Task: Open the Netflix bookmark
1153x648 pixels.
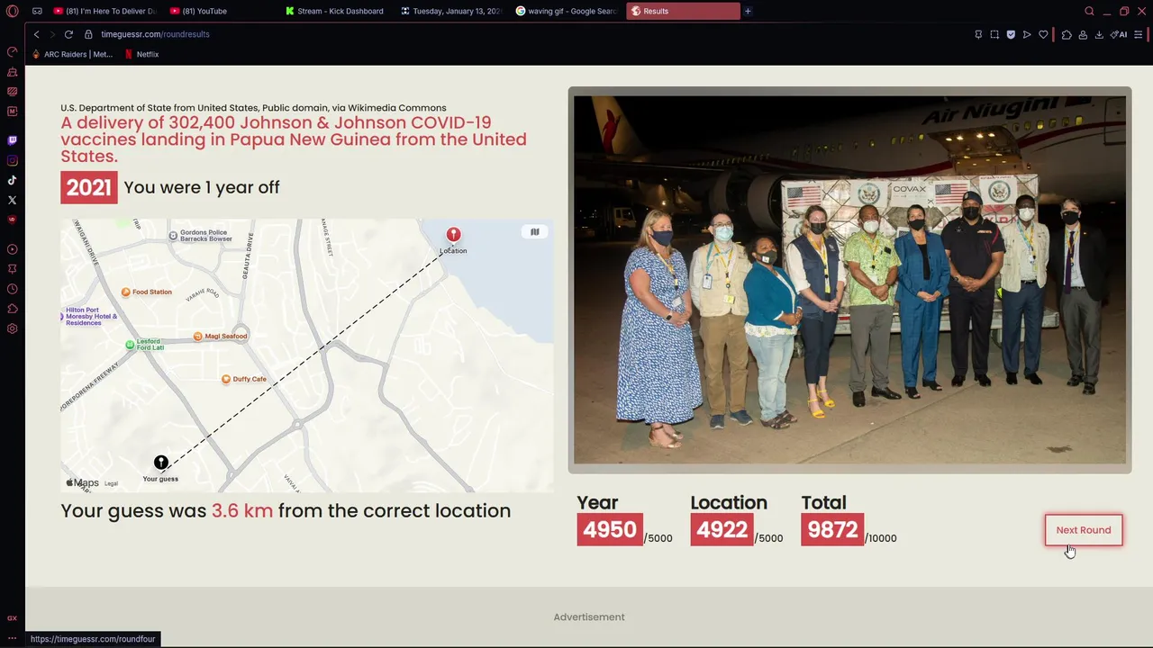Action: point(141,54)
